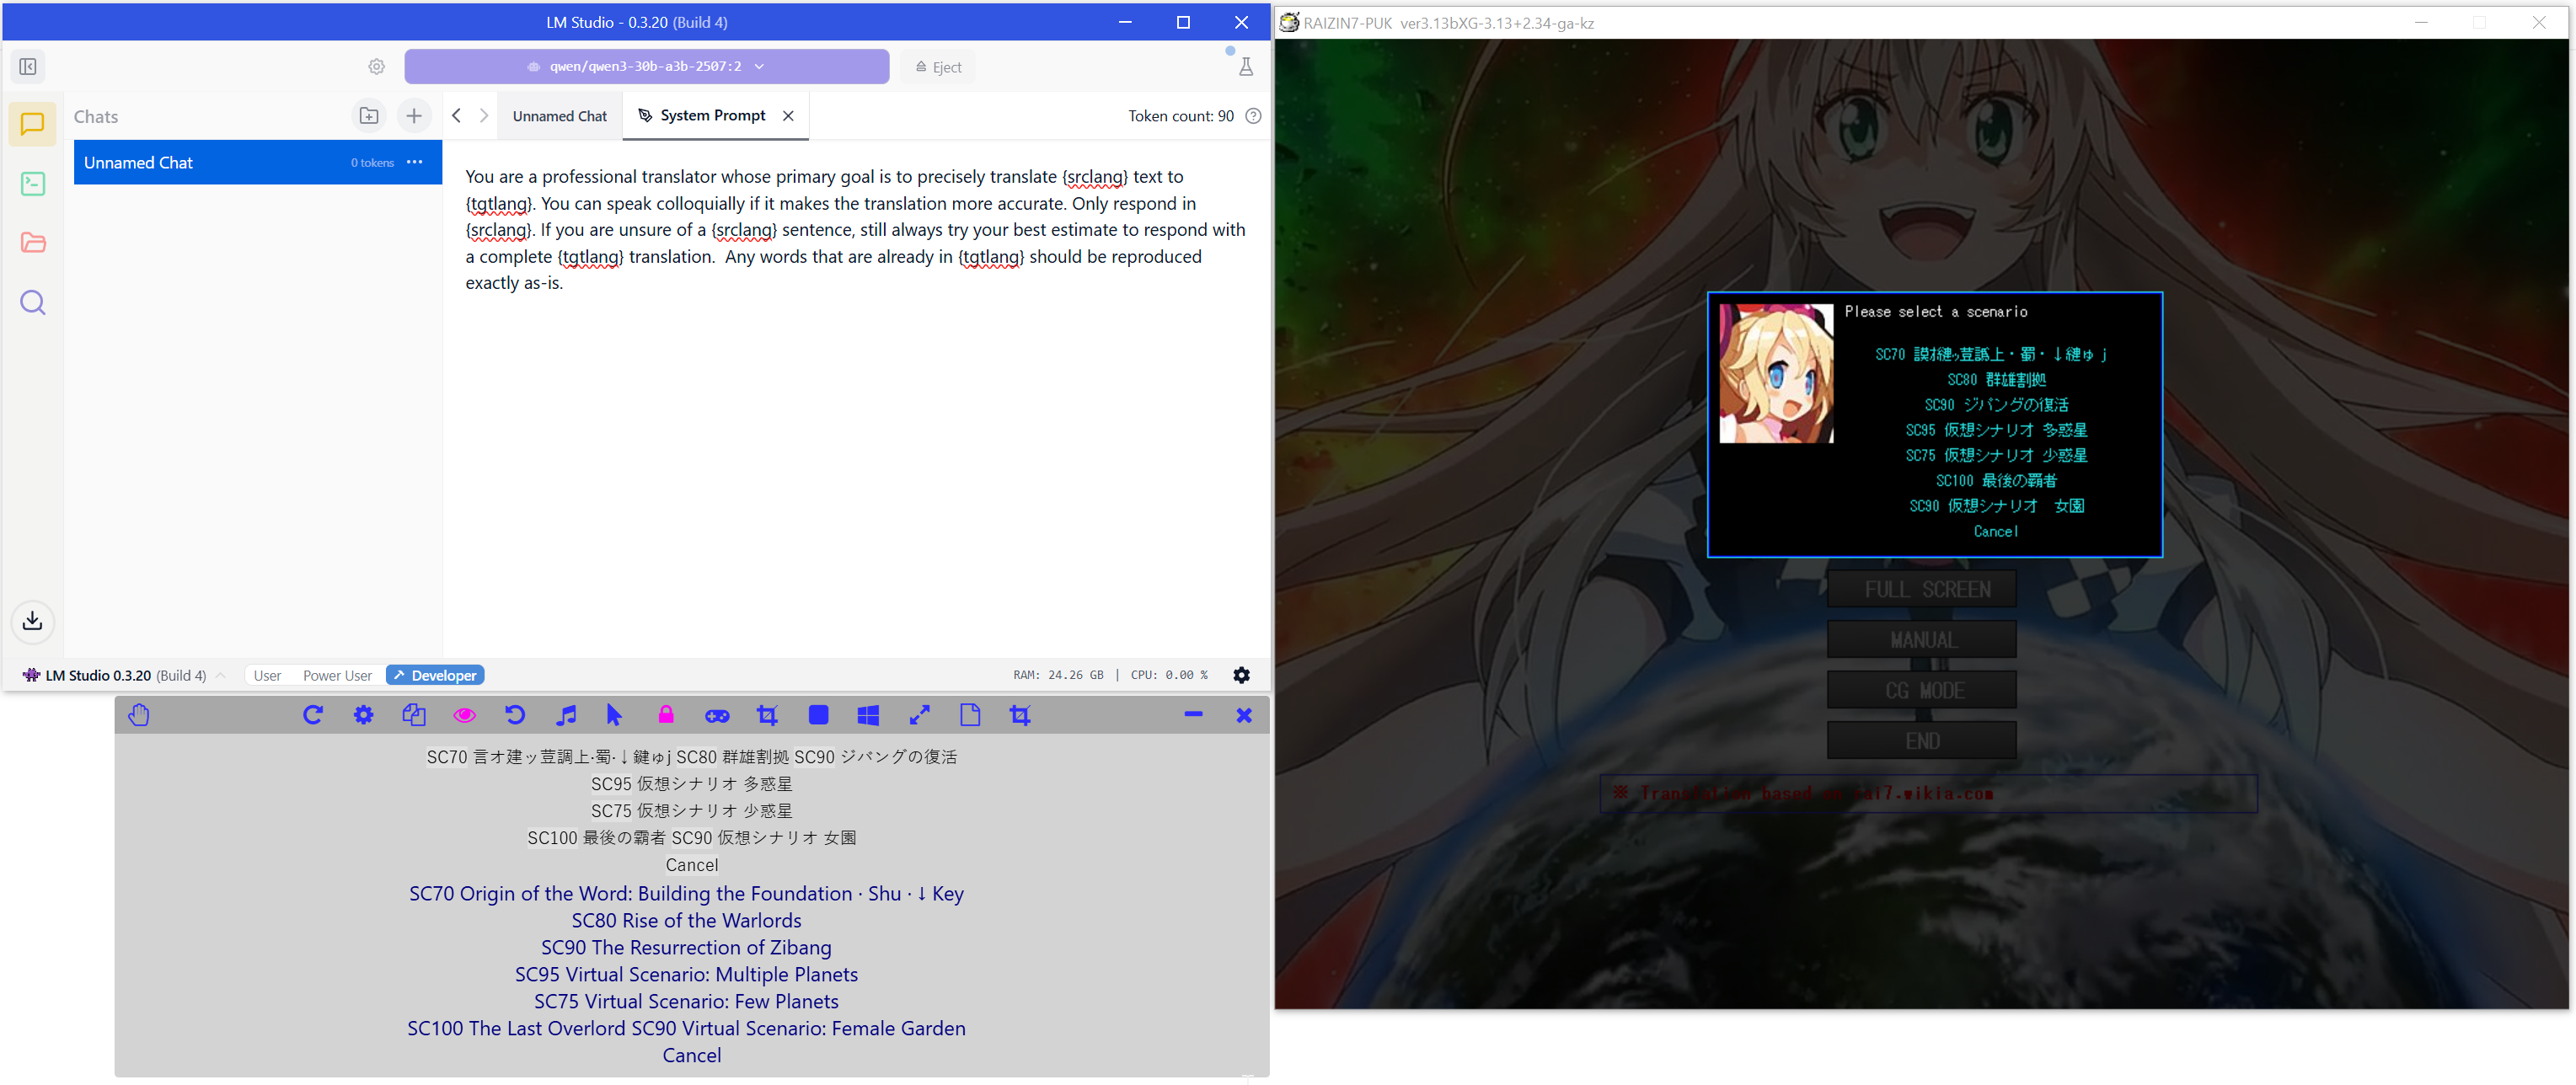The height and width of the screenshot is (1085, 2576).
Task: Click the Eject model button
Action: [938, 67]
